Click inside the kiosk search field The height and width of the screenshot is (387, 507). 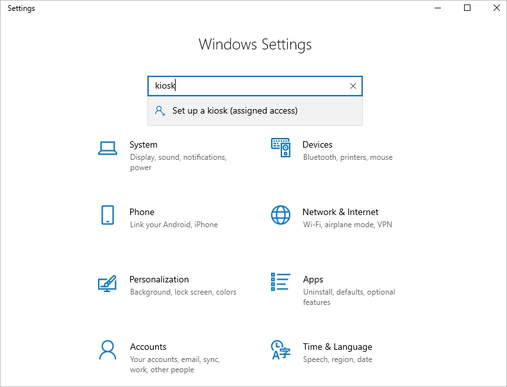[247, 86]
